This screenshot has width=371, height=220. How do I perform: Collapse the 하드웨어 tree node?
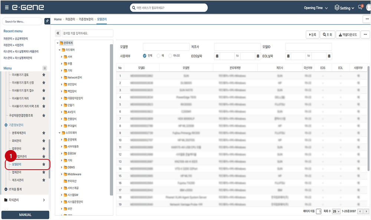coord(59,50)
